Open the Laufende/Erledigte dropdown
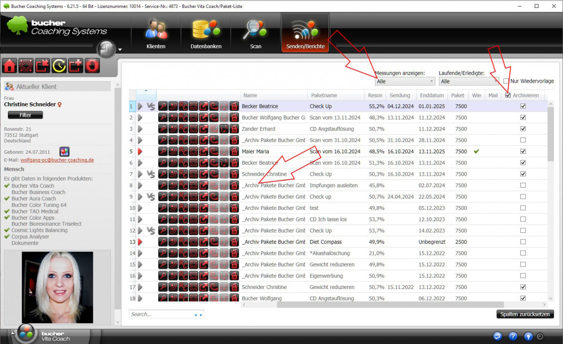 coord(469,81)
